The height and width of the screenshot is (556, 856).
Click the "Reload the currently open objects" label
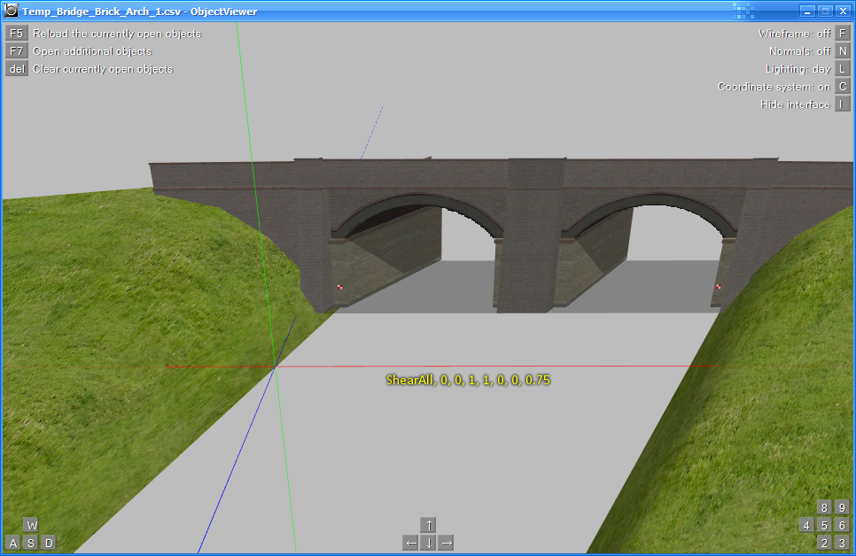coord(117,34)
